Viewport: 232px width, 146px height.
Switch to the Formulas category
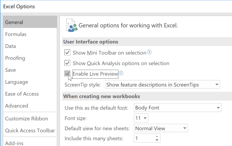[x=16, y=34]
